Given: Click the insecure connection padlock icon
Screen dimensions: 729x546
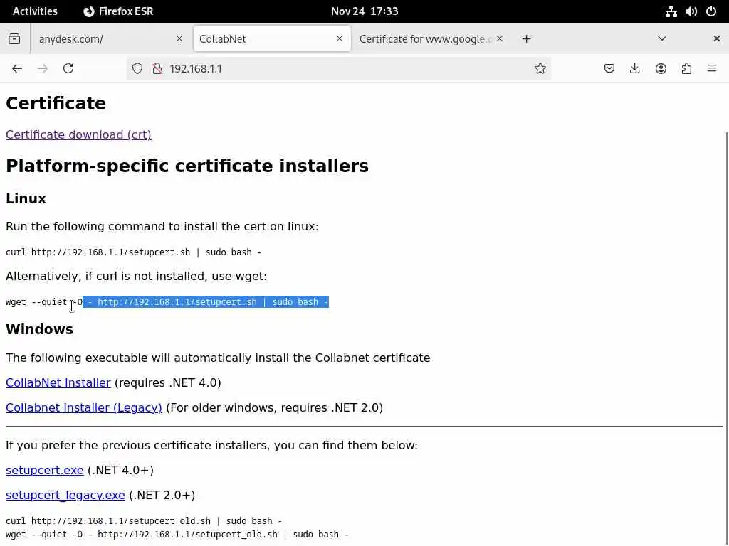Looking at the screenshot, I should pos(157,69).
